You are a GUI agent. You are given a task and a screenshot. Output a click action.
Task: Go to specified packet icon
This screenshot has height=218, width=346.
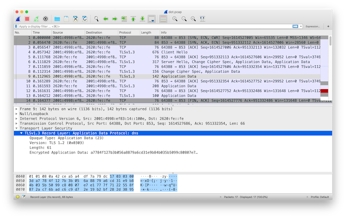(124, 19)
